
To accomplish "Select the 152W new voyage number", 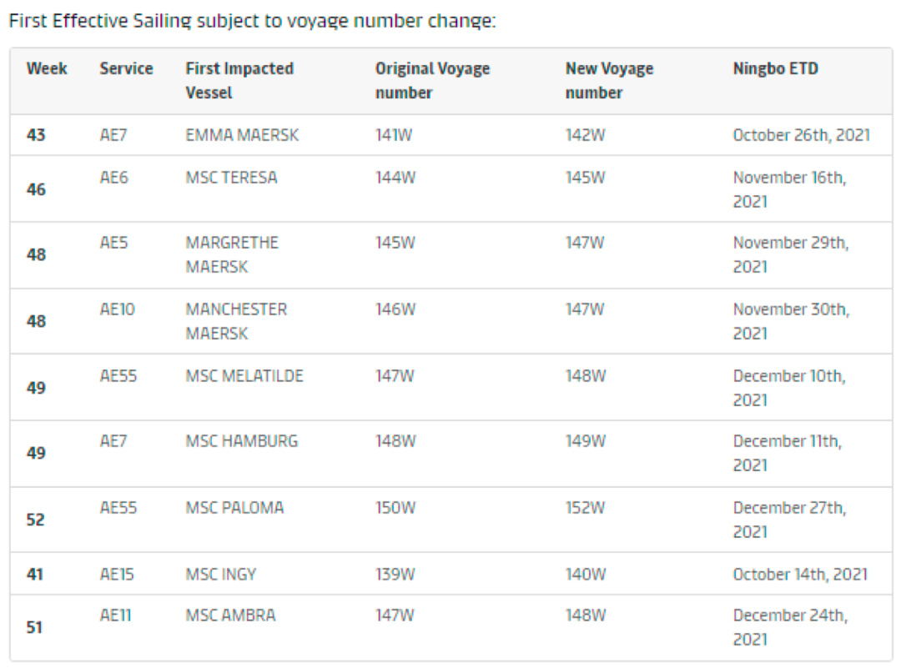I will pos(586,508).
